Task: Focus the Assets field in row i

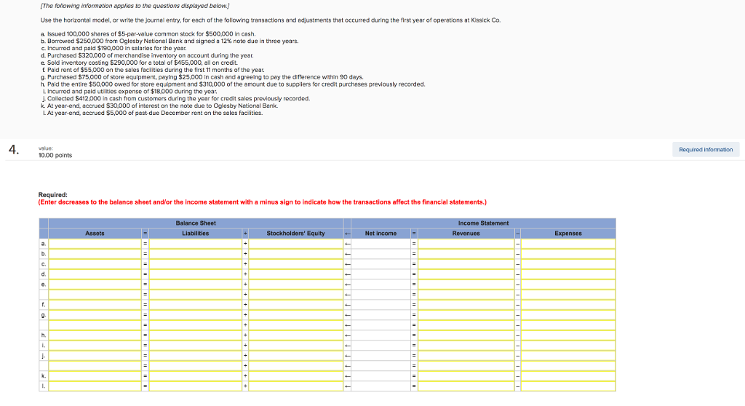Action: (x=95, y=345)
